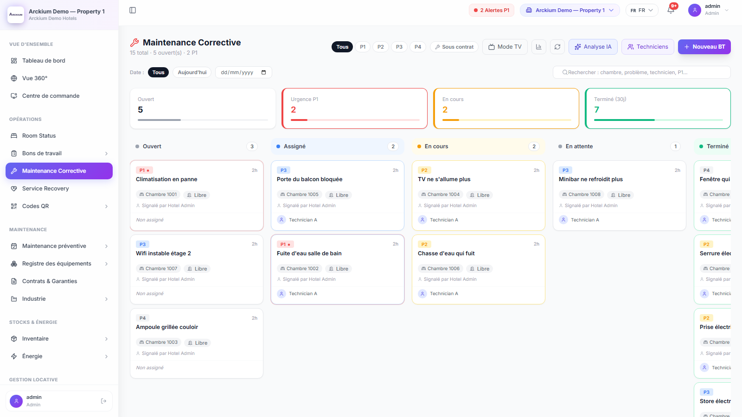The width and height of the screenshot is (742, 417).
Task: Expand Registre des équipements submenu
Action: click(106, 264)
